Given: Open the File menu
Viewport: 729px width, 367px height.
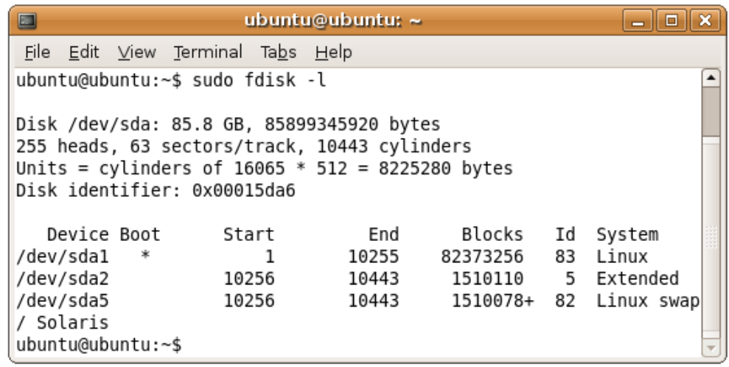Looking at the screenshot, I should [37, 52].
